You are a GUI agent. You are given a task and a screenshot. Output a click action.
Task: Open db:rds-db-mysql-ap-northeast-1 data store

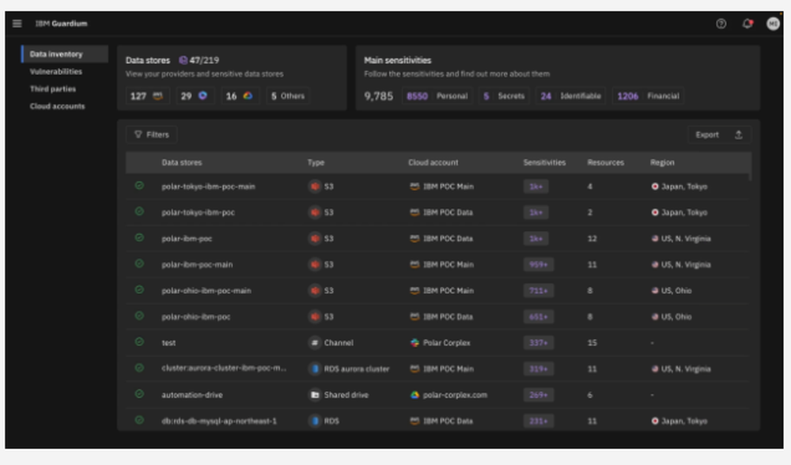coord(219,422)
